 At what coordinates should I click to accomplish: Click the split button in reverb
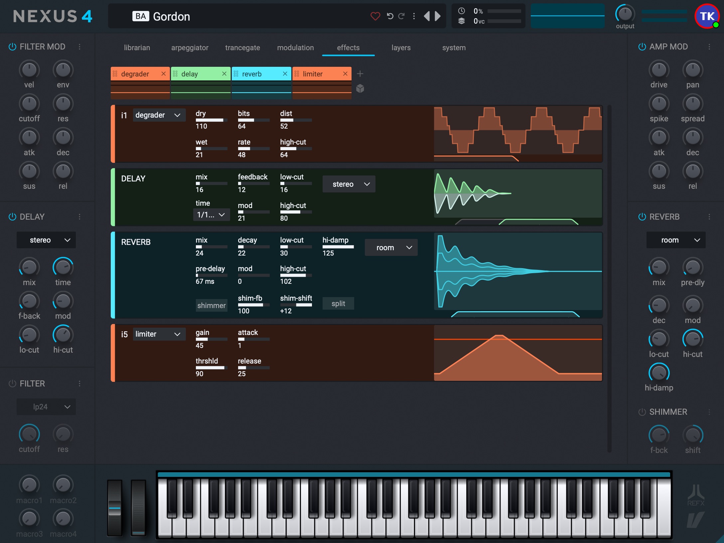coord(338,303)
